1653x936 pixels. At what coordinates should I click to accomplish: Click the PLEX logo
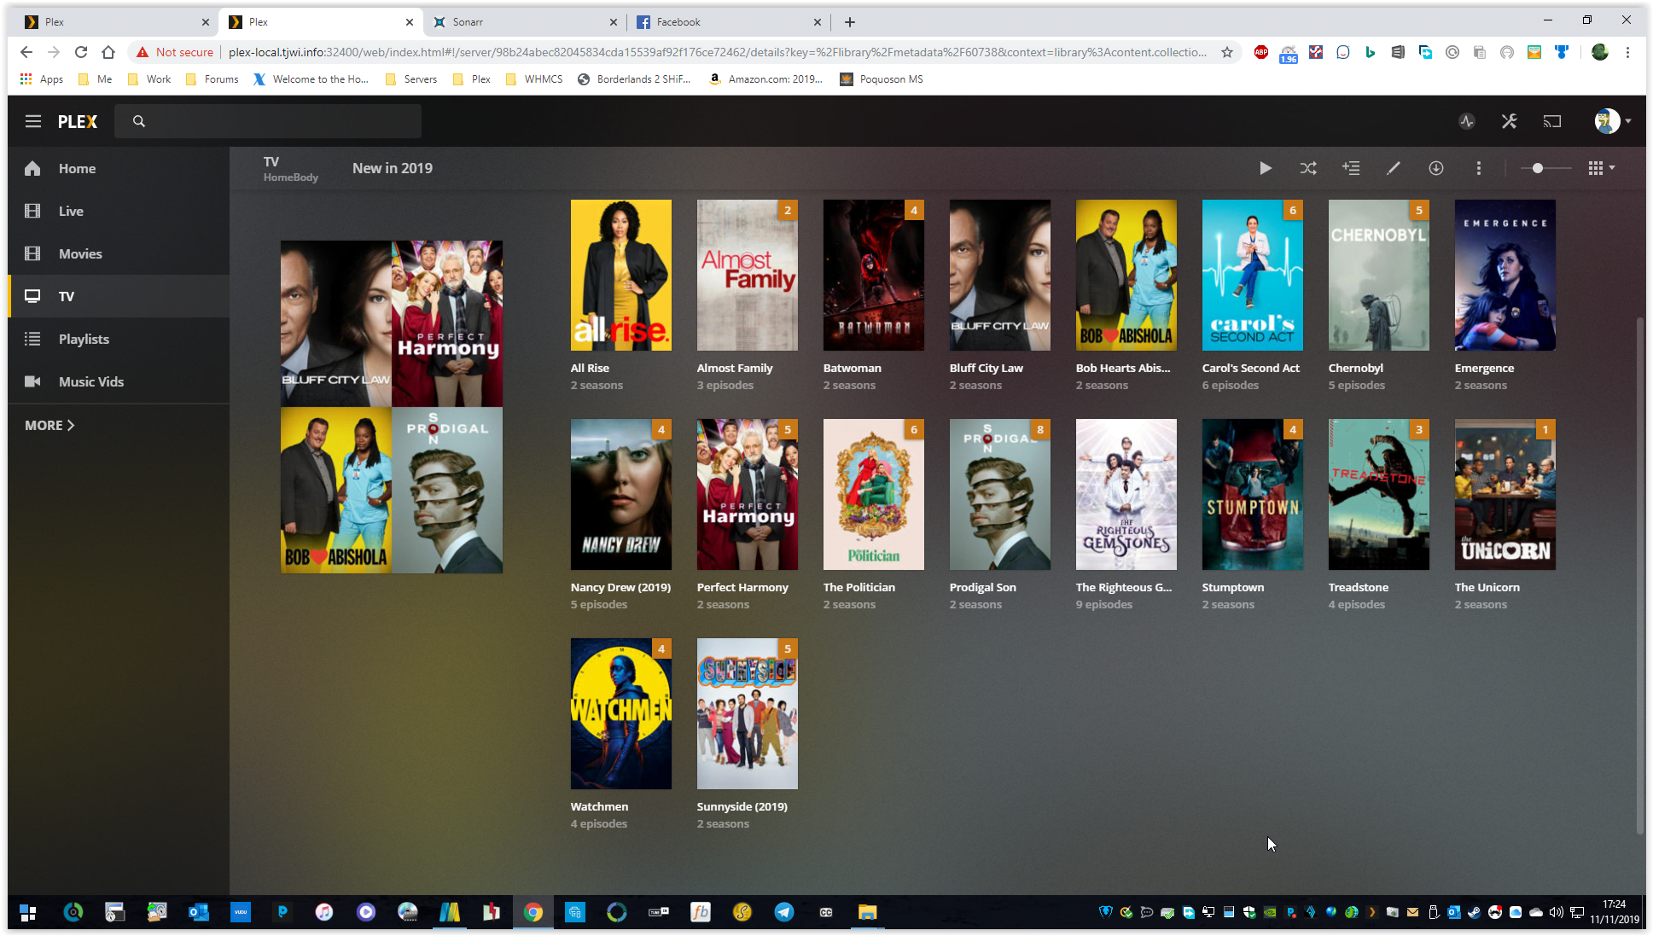pyautogui.click(x=78, y=121)
